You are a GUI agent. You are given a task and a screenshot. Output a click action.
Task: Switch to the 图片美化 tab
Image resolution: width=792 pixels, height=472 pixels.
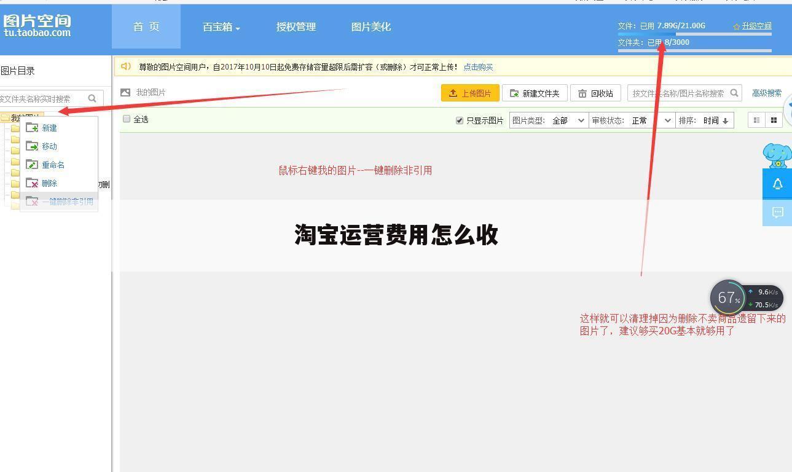click(x=371, y=26)
